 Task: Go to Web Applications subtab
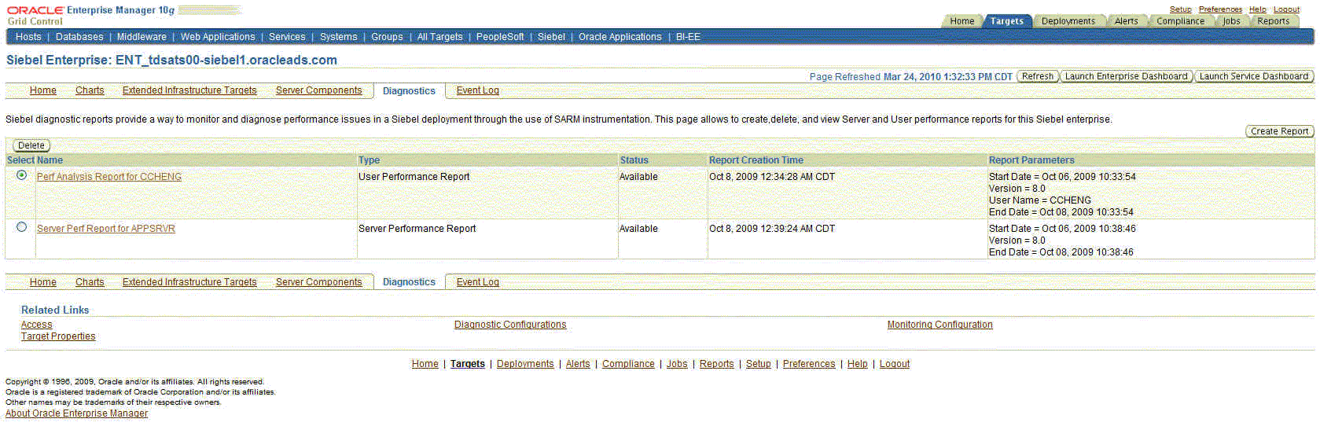point(218,37)
